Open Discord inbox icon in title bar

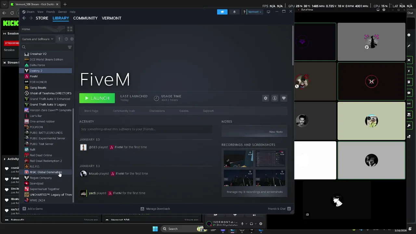[378, 10]
